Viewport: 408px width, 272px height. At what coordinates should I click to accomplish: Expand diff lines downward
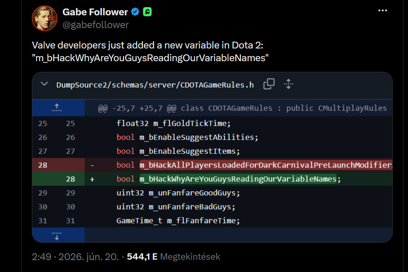tap(57, 235)
